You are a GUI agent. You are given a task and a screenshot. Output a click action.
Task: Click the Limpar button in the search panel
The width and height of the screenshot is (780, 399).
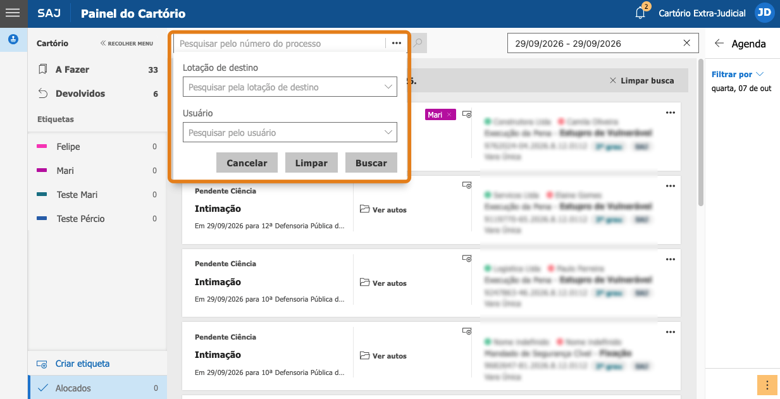[x=311, y=163]
